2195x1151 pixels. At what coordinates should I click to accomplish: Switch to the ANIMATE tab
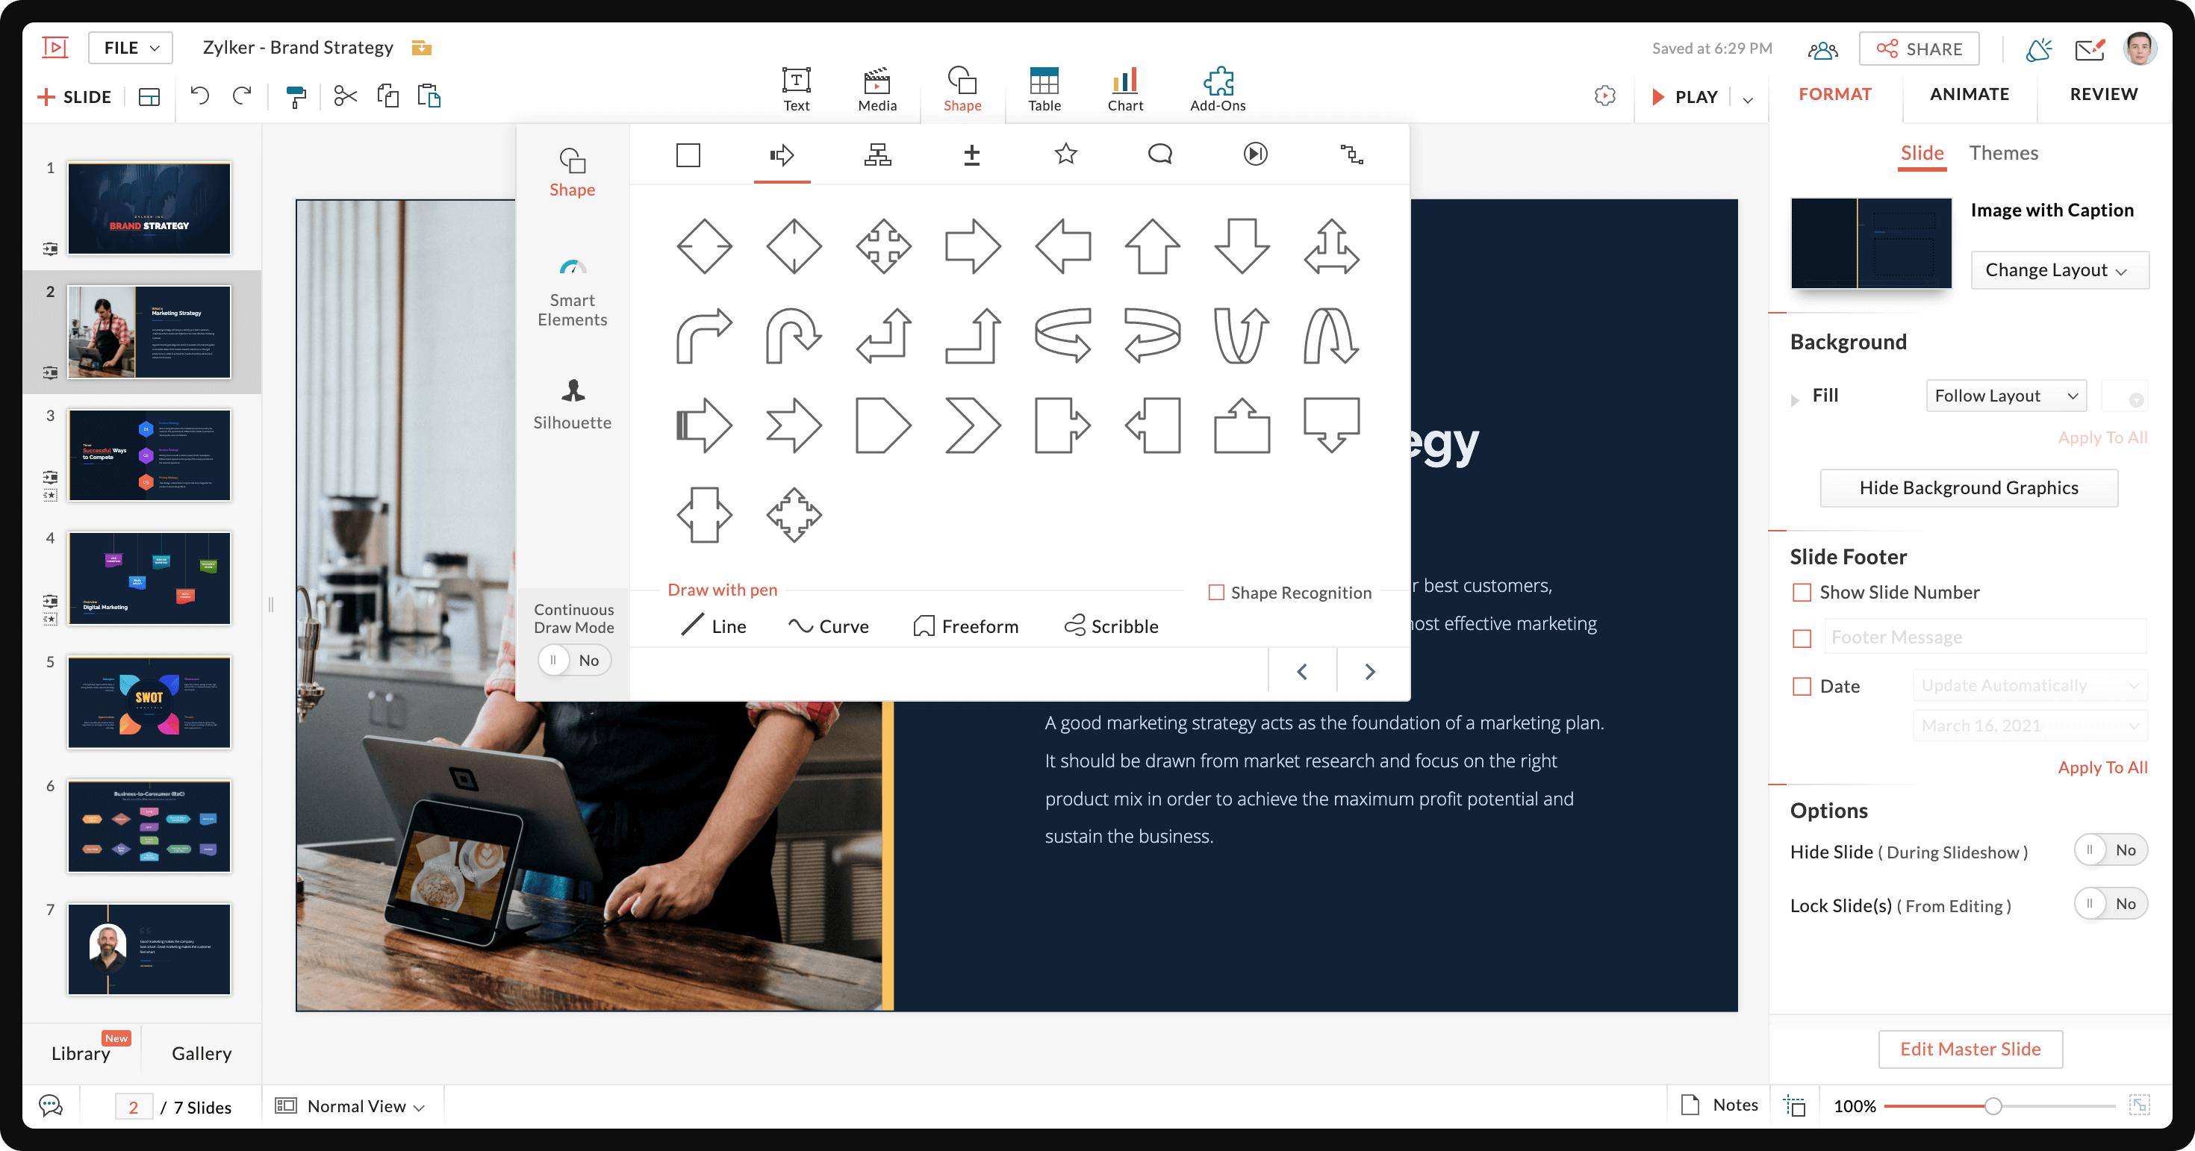pos(1968,94)
